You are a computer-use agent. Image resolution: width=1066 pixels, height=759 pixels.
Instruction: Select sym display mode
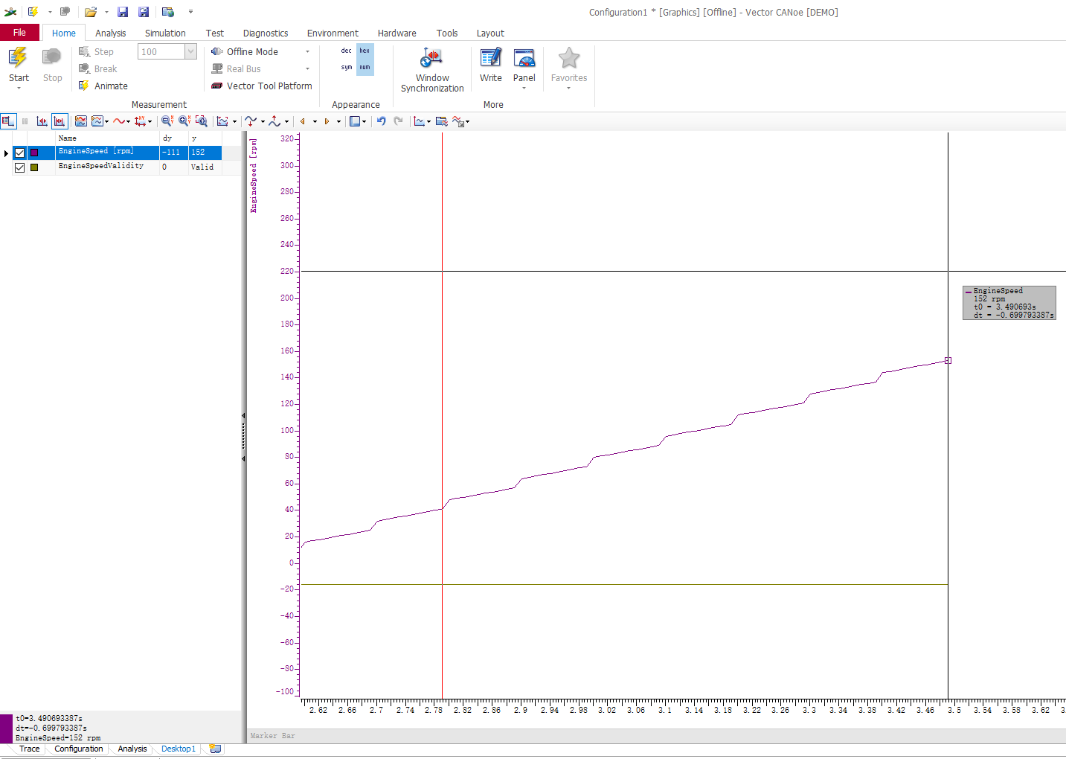[x=347, y=67]
